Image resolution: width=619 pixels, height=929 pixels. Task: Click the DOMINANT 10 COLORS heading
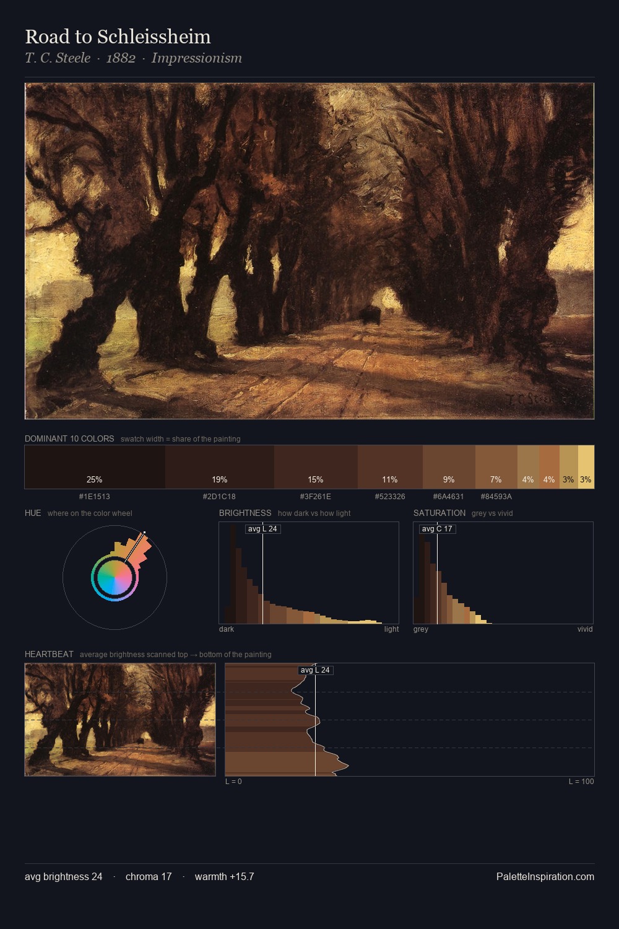(69, 438)
